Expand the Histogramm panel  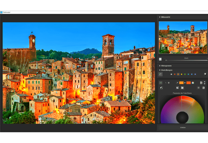[x=160, y=66]
